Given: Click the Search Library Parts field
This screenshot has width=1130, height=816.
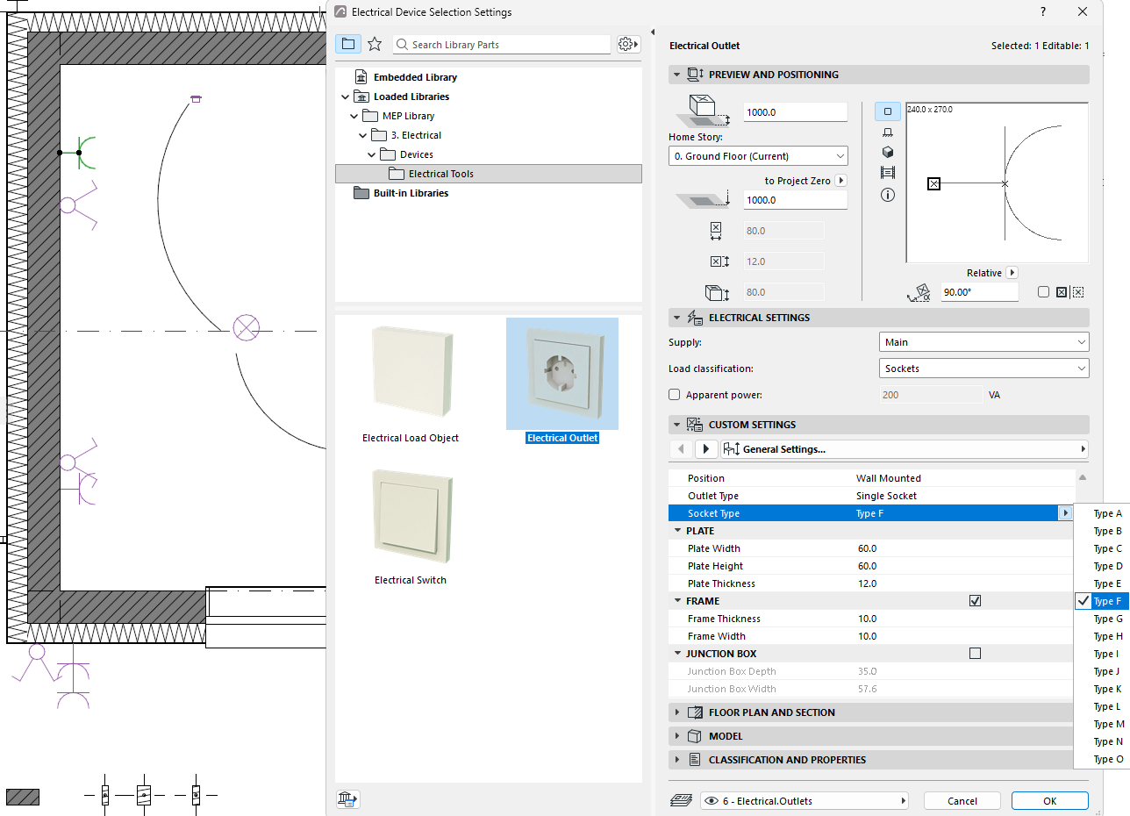Looking at the screenshot, I should pyautogui.click(x=501, y=45).
